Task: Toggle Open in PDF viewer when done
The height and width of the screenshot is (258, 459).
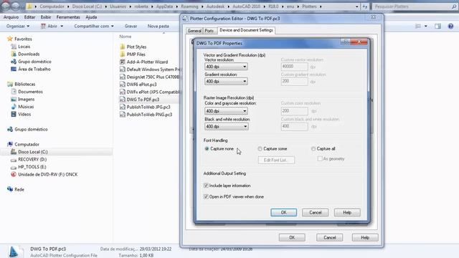Action: [206, 196]
